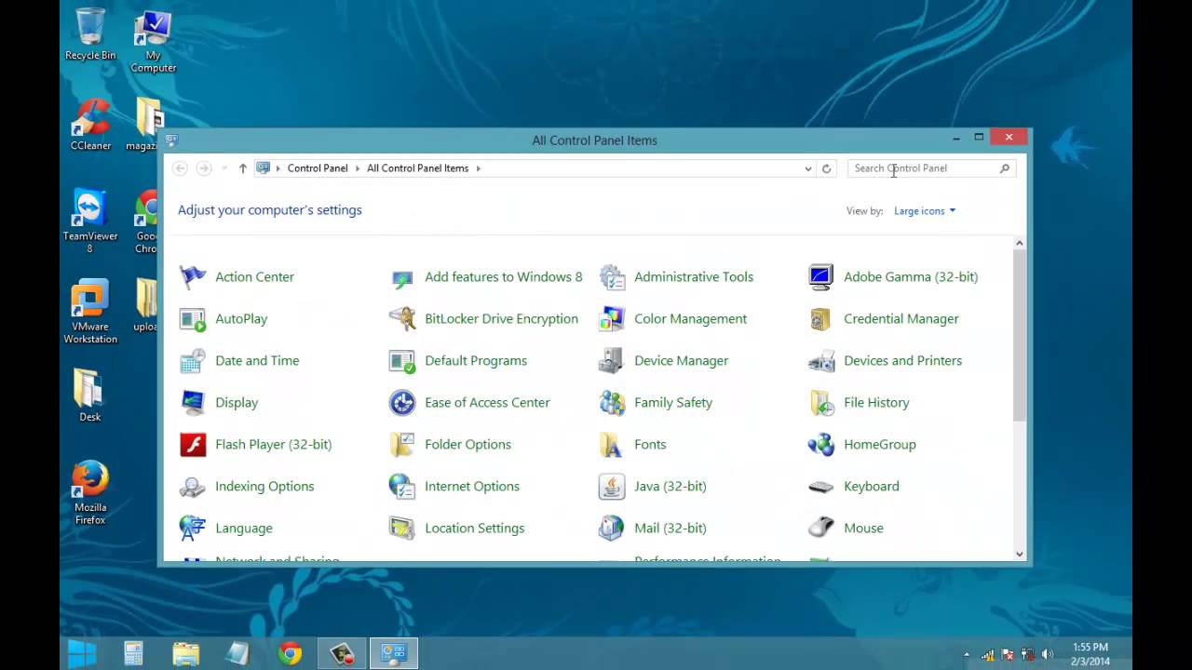Image resolution: width=1192 pixels, height=670 pixels.
Task: Select the TeamViewer 8 desktop icon
Action: (90, 221)
